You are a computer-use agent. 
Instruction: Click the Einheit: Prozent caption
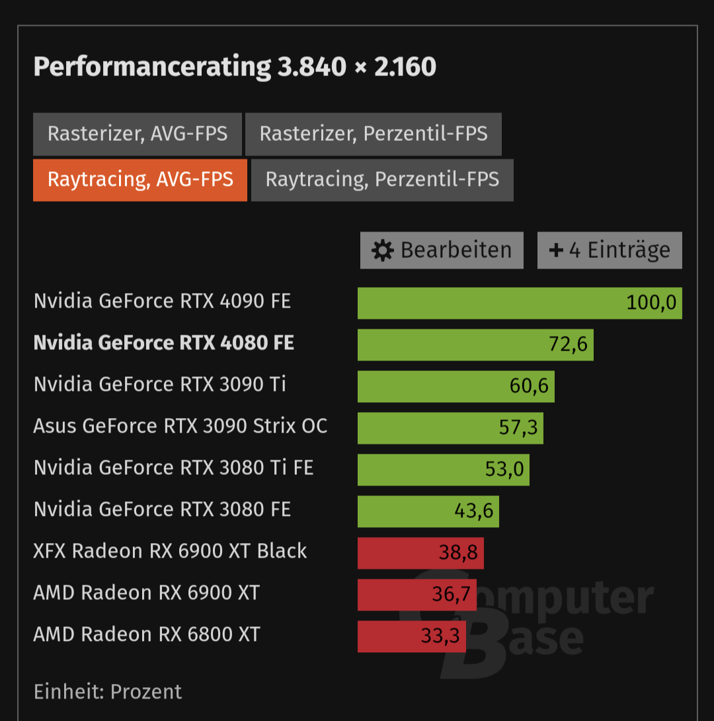point(108,692)
